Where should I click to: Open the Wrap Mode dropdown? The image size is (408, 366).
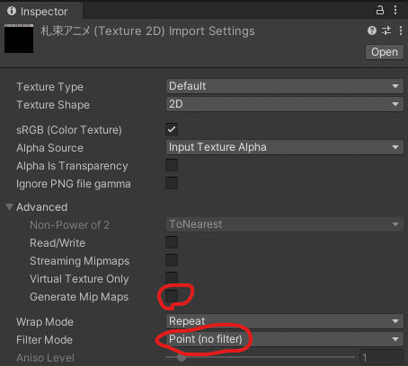pos(285,321)
